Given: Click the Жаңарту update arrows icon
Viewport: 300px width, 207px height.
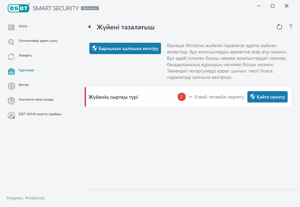Looking at the screenshot, I should [11, 56].
